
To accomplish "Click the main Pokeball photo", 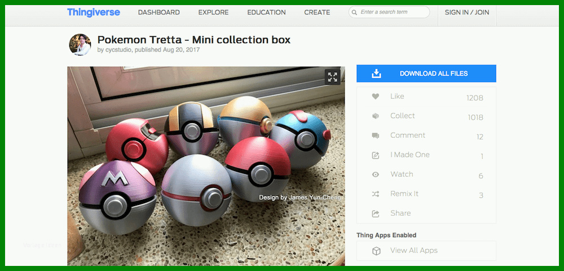I will [x=206, y=166].
